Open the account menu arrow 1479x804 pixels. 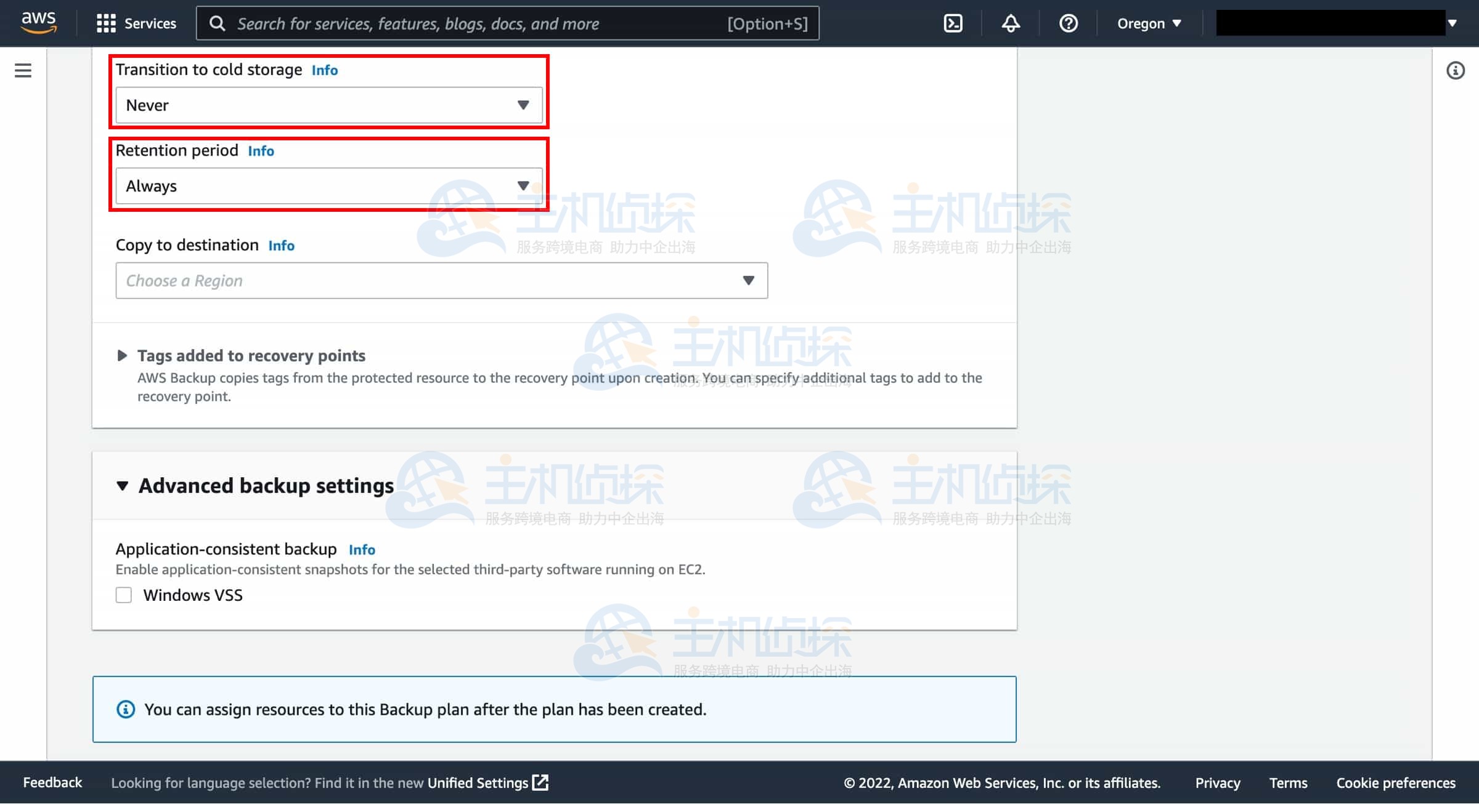click(1453, 23)
